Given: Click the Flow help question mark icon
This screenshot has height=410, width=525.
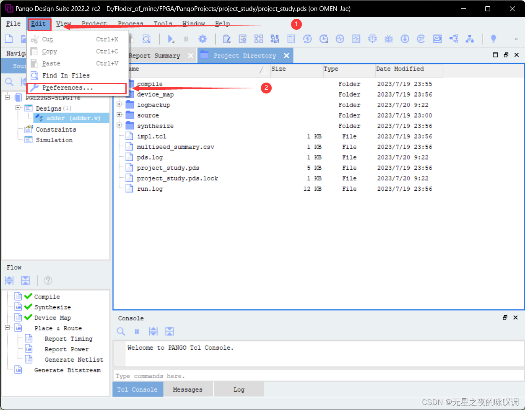Looking at the screenshot, I should tap(48, 280).
